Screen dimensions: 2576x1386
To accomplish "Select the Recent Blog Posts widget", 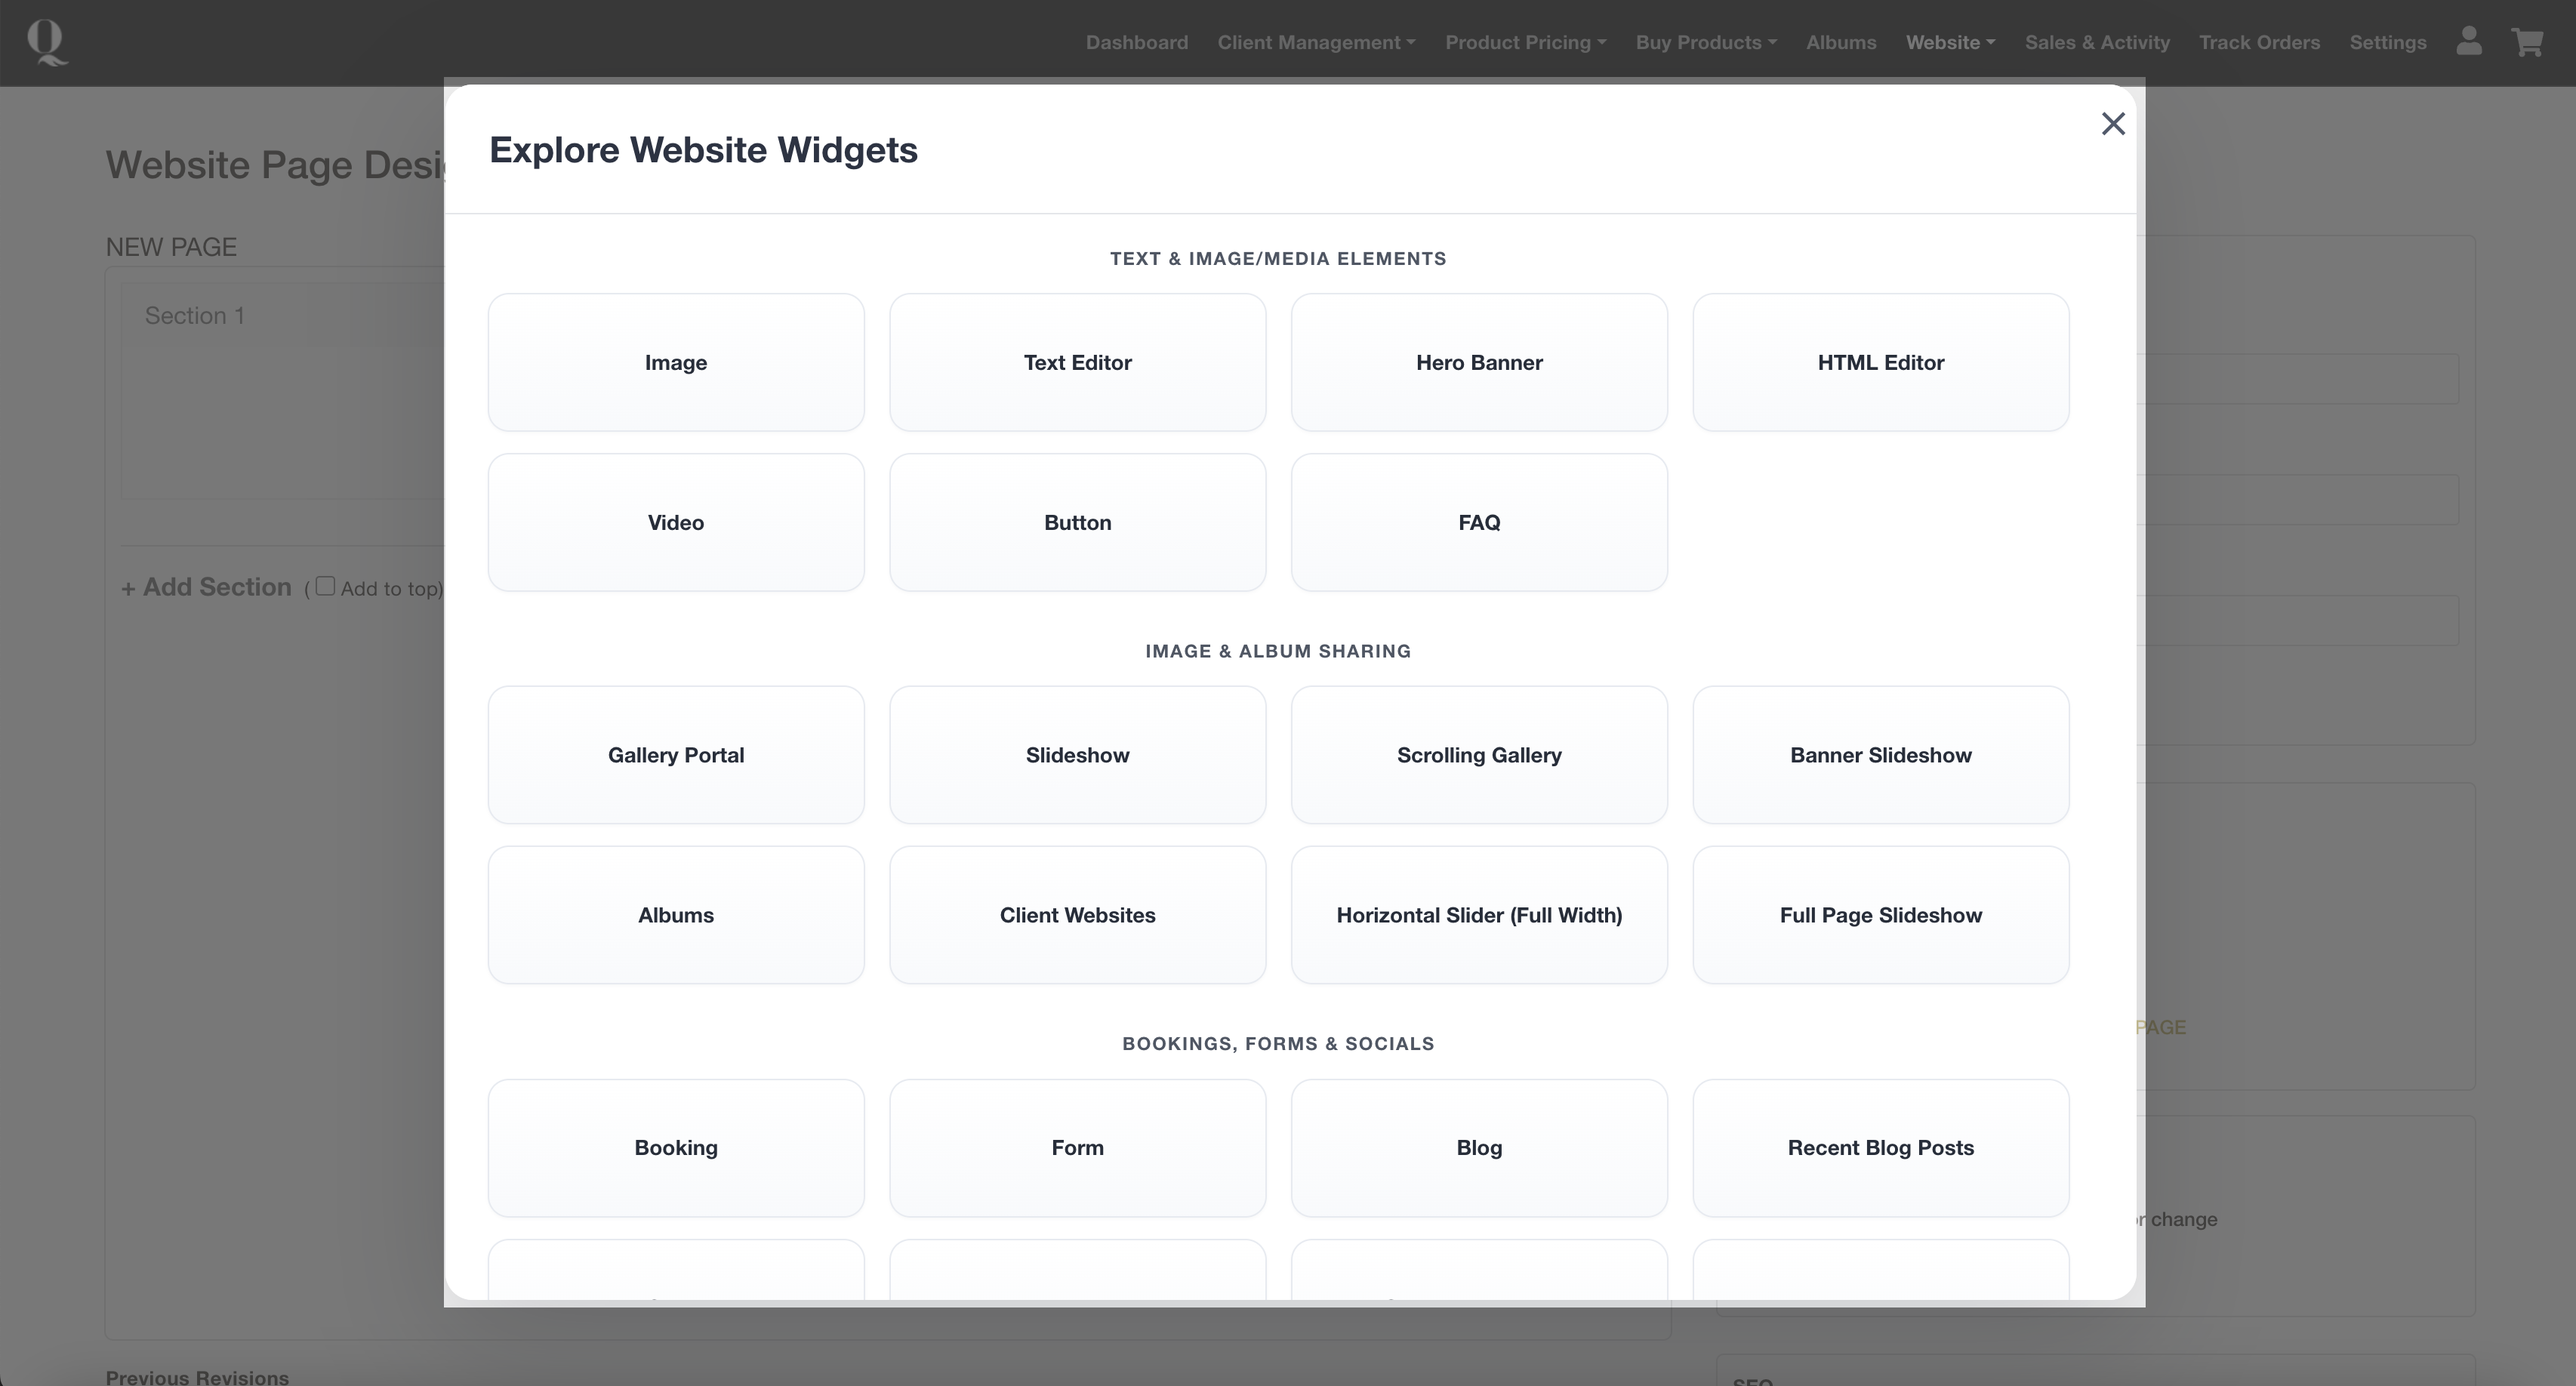I will tap(1880, 1148).
